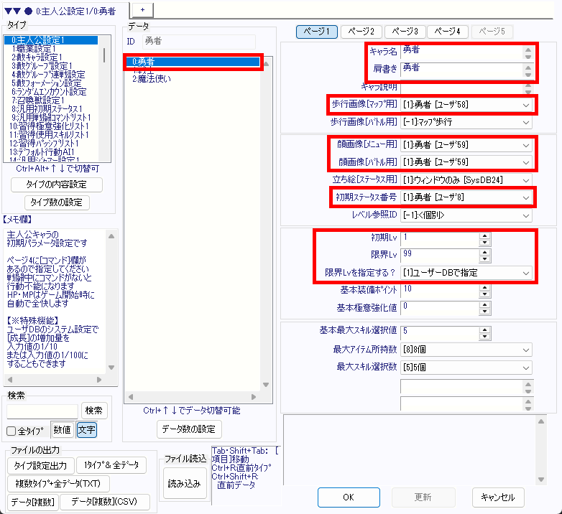Decrease the 限界Lv value with the down arrow
Screen dimensions: 562x514
(484, 258)
